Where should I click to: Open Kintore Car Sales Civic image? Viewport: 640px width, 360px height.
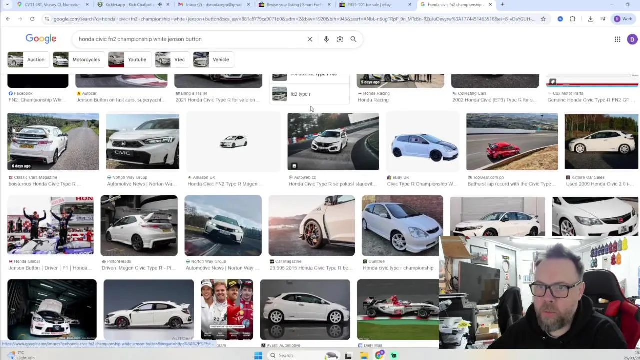tap(601, 141)
